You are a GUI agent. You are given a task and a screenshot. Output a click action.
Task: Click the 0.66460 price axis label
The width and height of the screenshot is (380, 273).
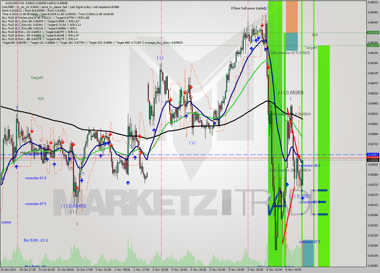373,12
